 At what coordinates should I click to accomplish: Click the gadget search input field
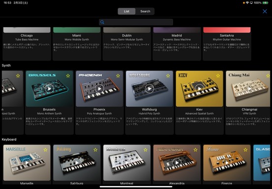point(136,22)
